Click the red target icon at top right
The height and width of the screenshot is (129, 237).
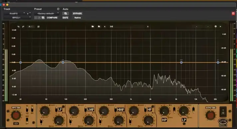click(233, 13)
